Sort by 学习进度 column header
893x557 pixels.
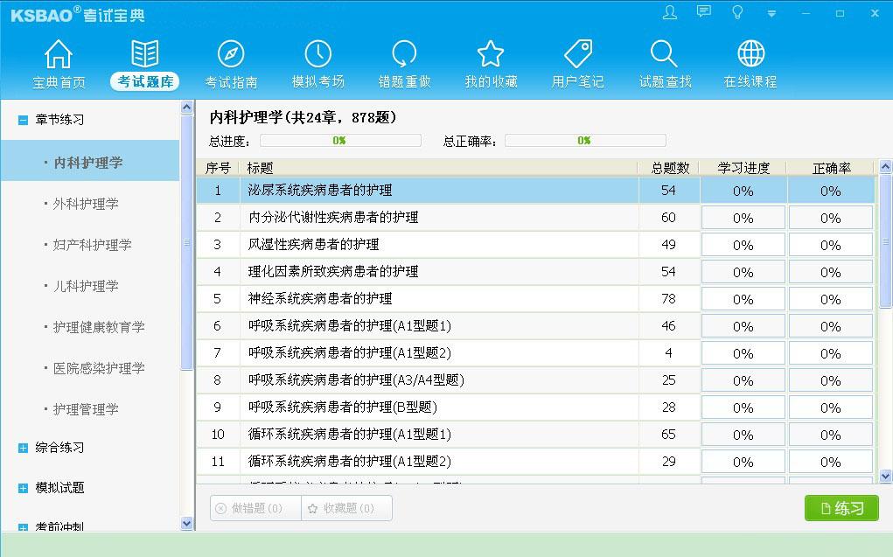pyautogui.click(x=743, y=167)
